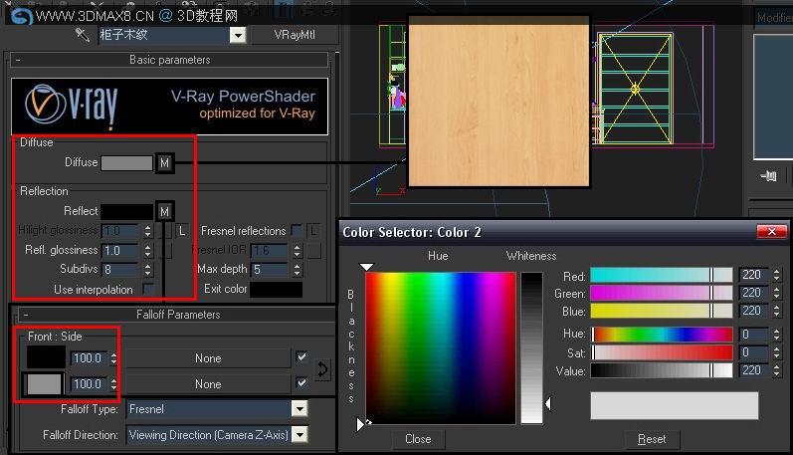Click the pin stack icon in Modifier panel
The image size is (793, 455).
coord(768,176)
